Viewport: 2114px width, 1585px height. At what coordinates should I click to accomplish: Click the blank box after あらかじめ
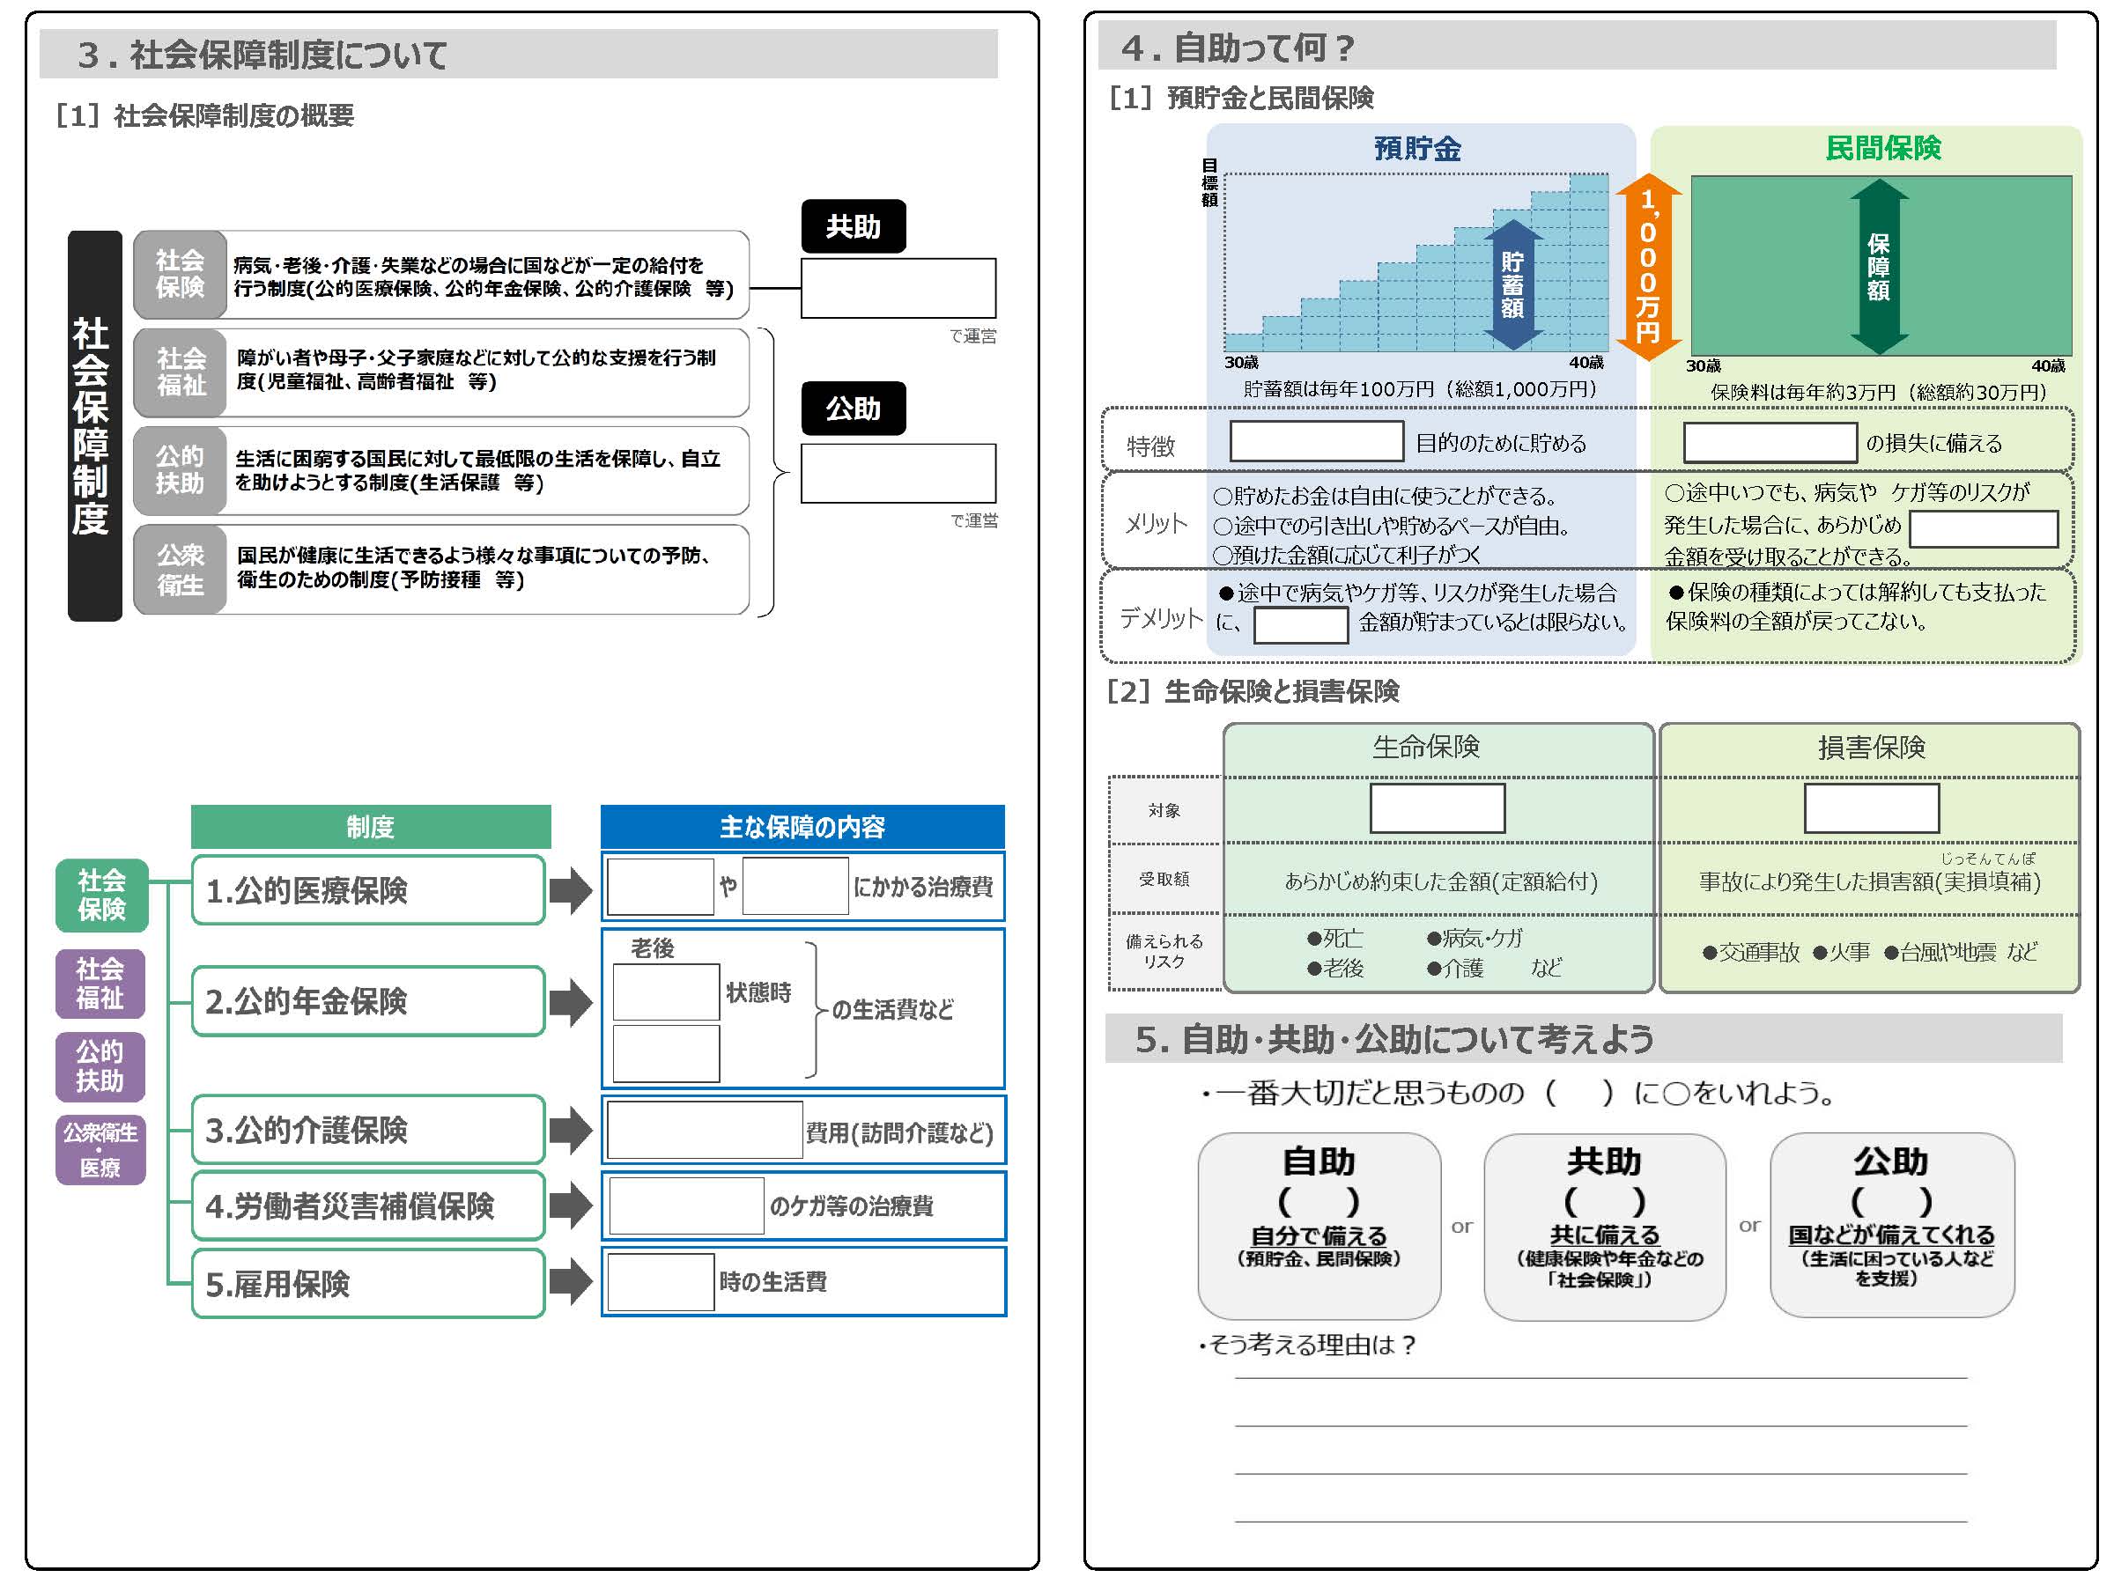(x=1983, y=528)
